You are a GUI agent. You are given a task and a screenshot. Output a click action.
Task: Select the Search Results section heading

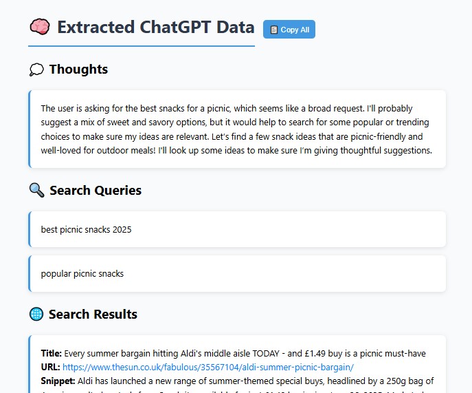click(93, 315)
